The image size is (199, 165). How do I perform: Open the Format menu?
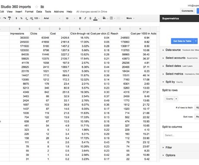coord(29,12)
